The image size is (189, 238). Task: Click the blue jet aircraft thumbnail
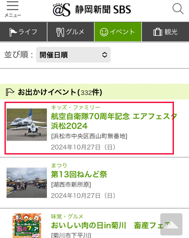click(26, 124)
